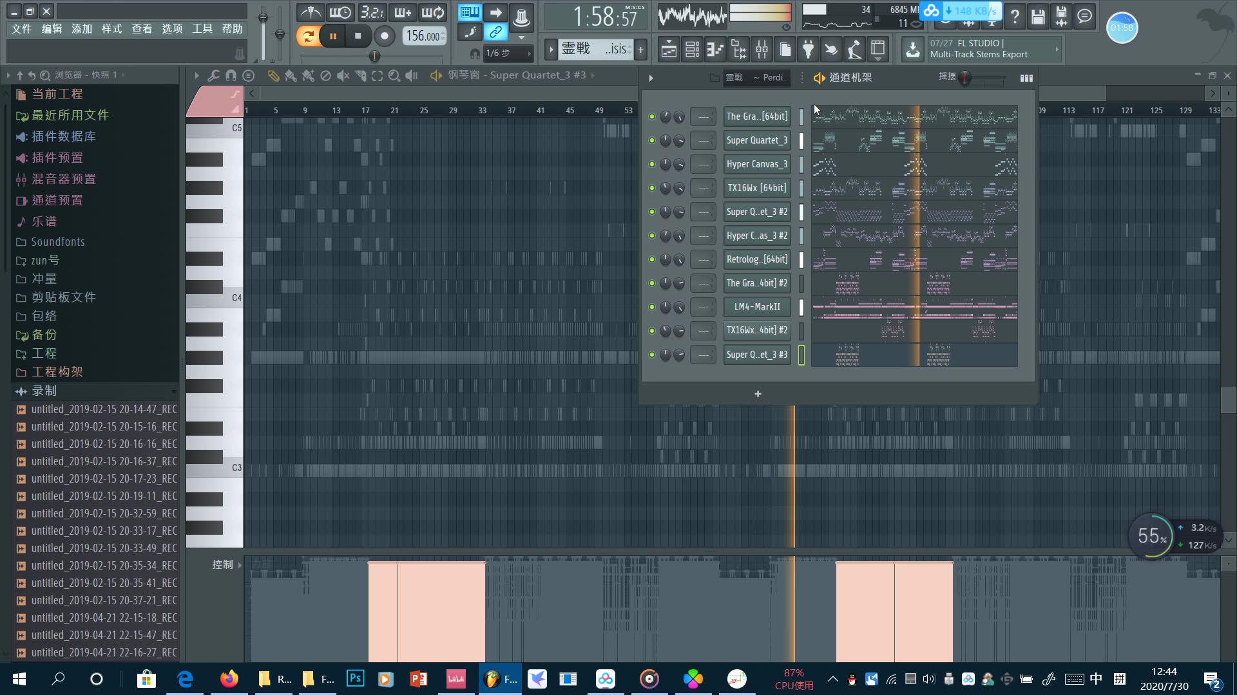
Task: Mute the LM4-MarkII channel
Action: (651, 307)
